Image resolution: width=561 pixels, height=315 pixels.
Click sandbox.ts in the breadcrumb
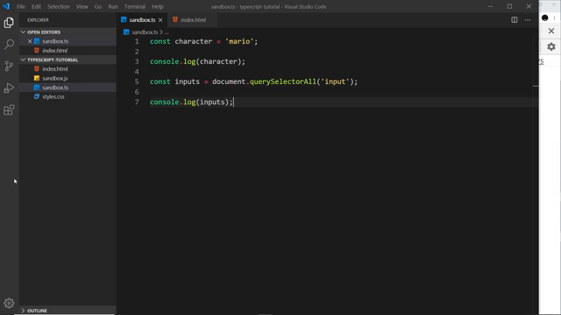click(x=145, y=32)
